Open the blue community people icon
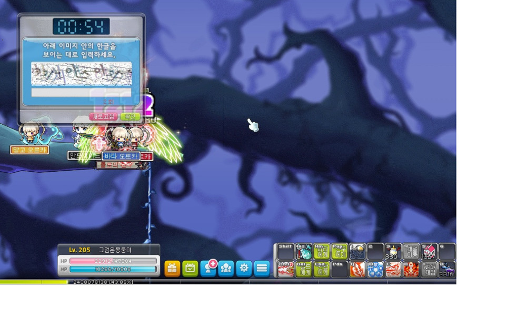 226,269
